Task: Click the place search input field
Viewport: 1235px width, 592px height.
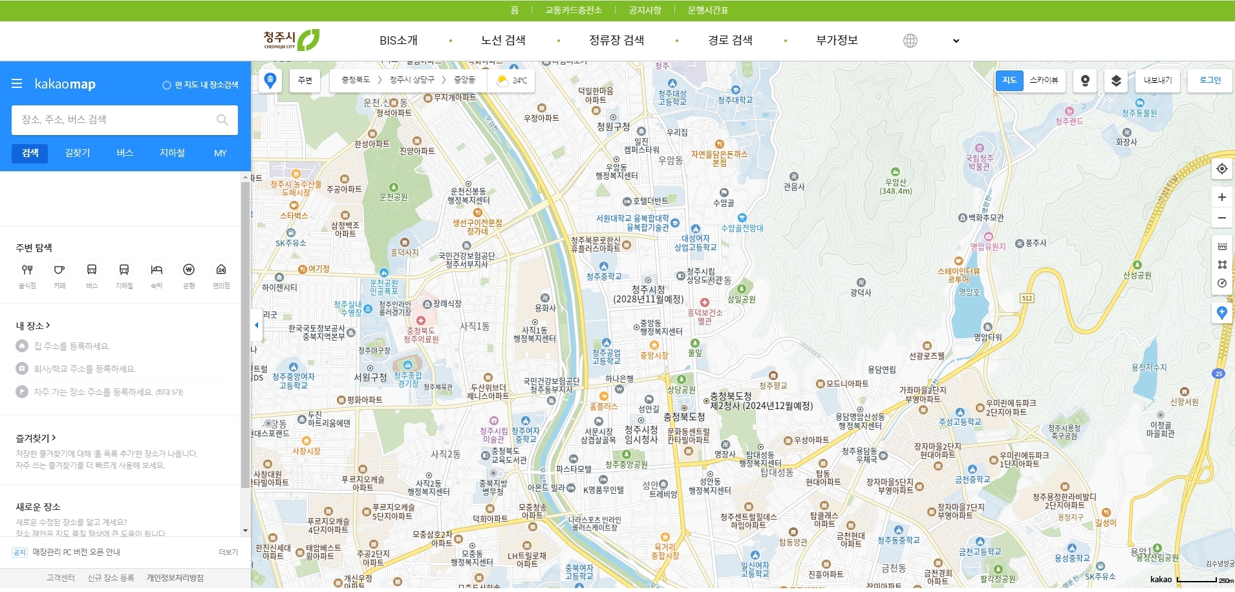Action: pyautogui.click(x=124, y=120)
